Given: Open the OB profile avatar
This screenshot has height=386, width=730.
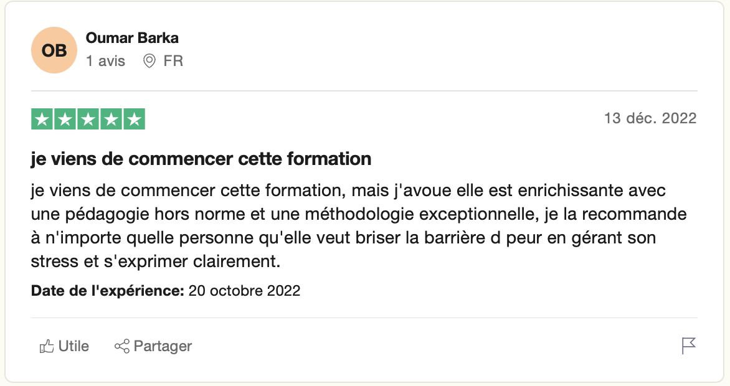Looking at the screenshot, I should click(54, 50).
